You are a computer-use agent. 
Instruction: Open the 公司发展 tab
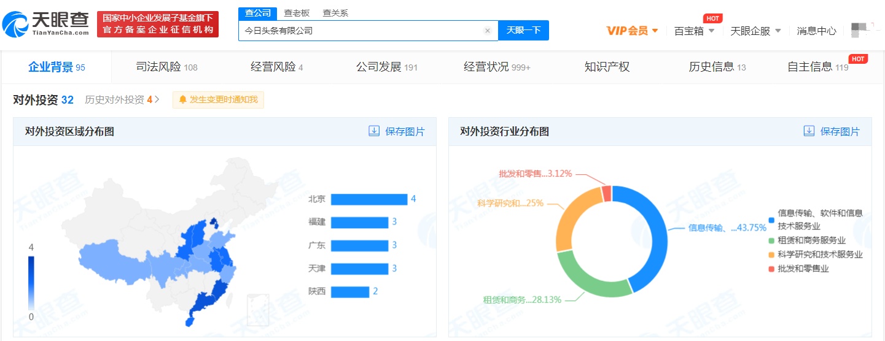click(387, 67)
